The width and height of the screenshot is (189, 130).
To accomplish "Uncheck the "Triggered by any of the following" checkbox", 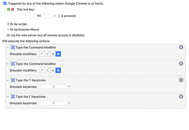I will [5, 3].
